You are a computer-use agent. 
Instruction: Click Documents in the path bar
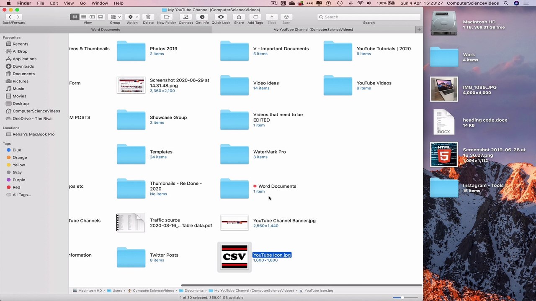pos(191,291)
